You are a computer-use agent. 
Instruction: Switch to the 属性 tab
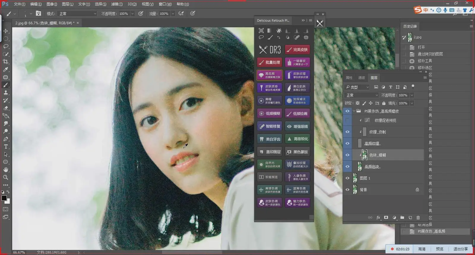click(x=349, y=78)
